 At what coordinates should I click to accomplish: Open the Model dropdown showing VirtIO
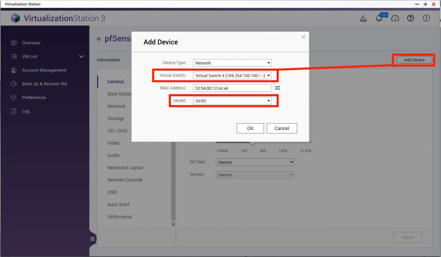[232, 101]
